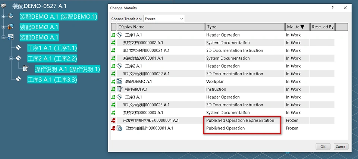Click the green transition icon on the 系统文档00000001 A.1 row
Screen dimensions: 358x159
[113, 58]
